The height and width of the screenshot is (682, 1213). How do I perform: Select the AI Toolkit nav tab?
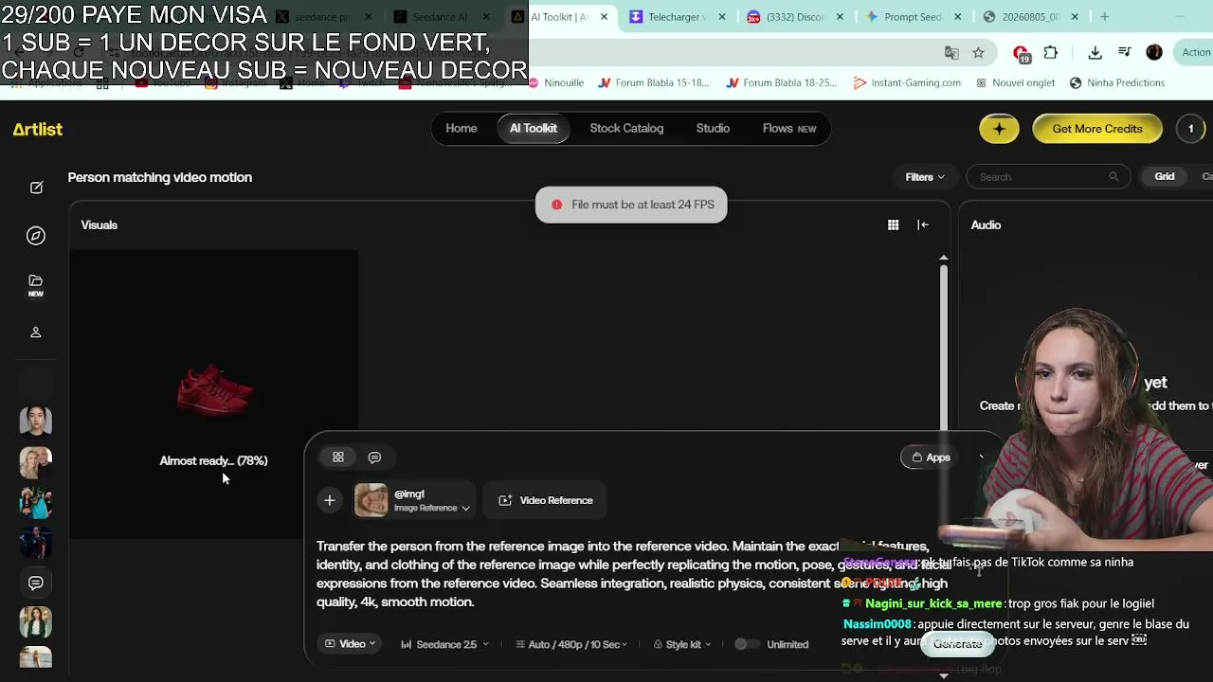tap(534, 129)
